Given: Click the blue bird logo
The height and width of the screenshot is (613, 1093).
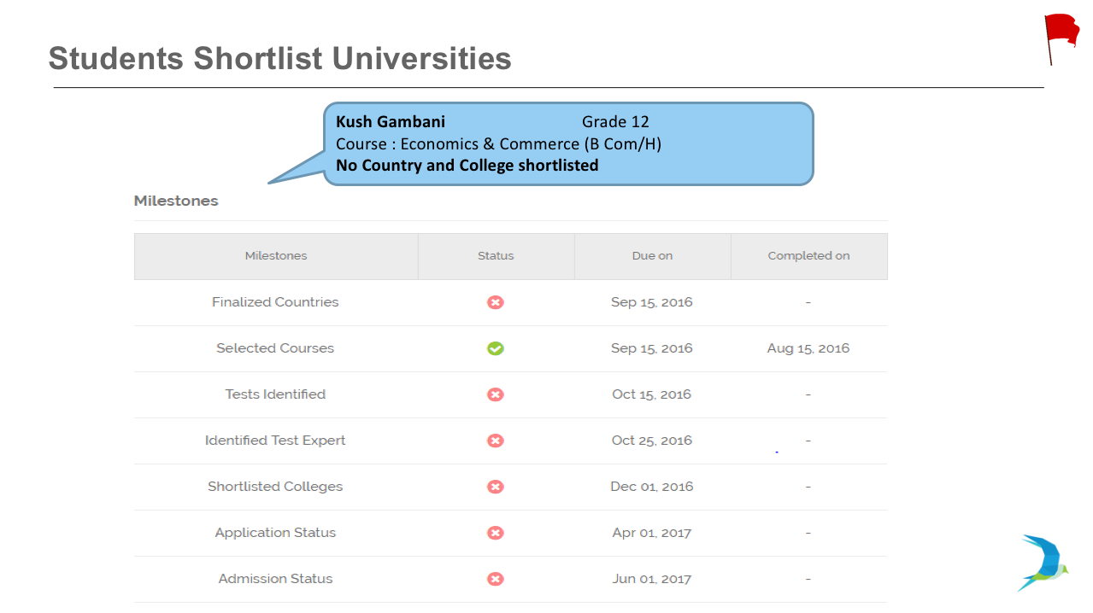Looking at the screenshot, I should (x=1043, y=563).
